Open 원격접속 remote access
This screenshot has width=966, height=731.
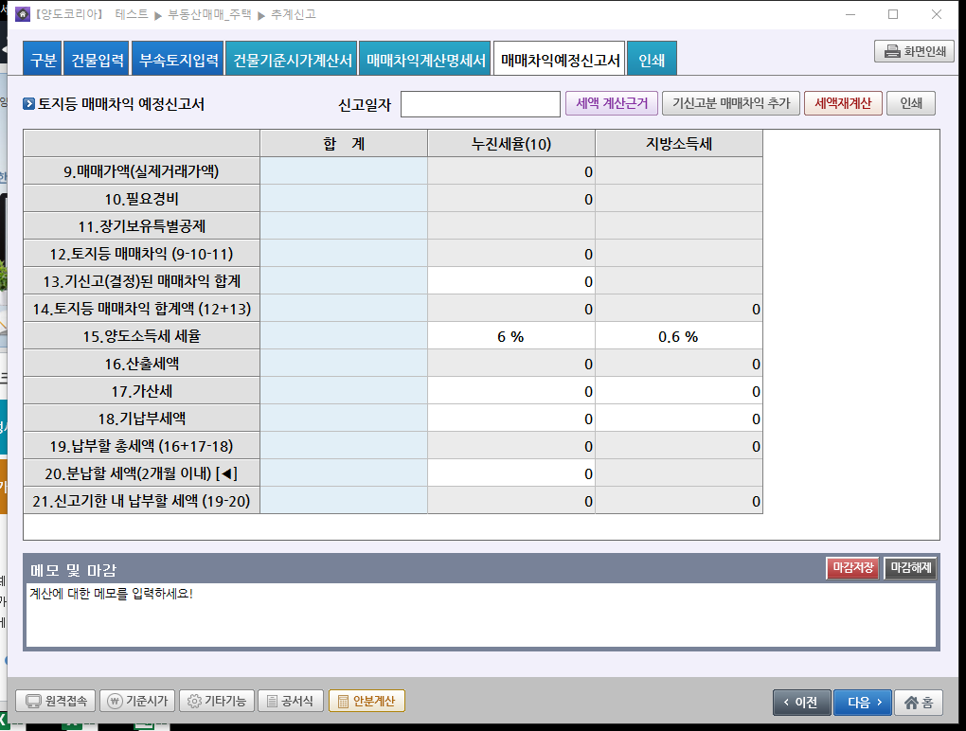pos(56,701)
